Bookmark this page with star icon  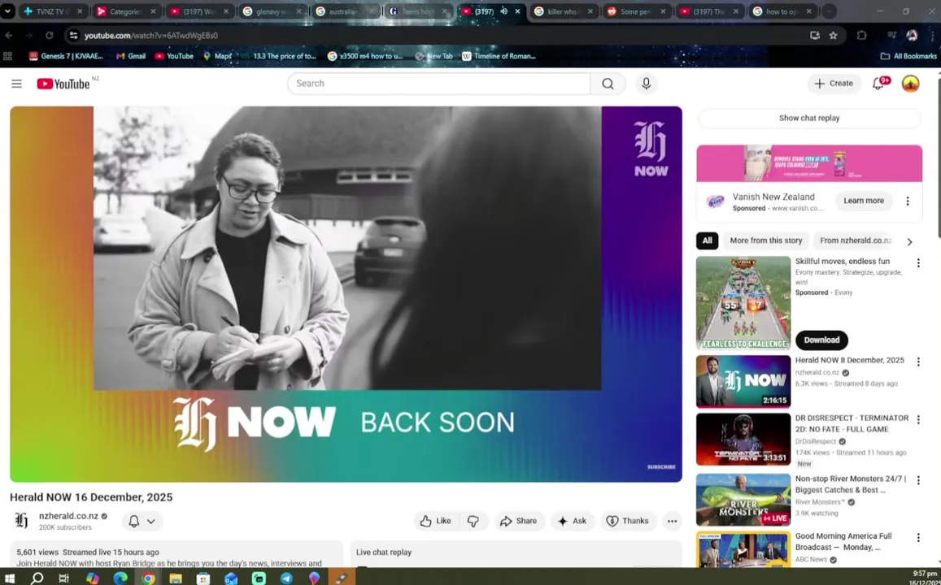(x=833, y=36)
